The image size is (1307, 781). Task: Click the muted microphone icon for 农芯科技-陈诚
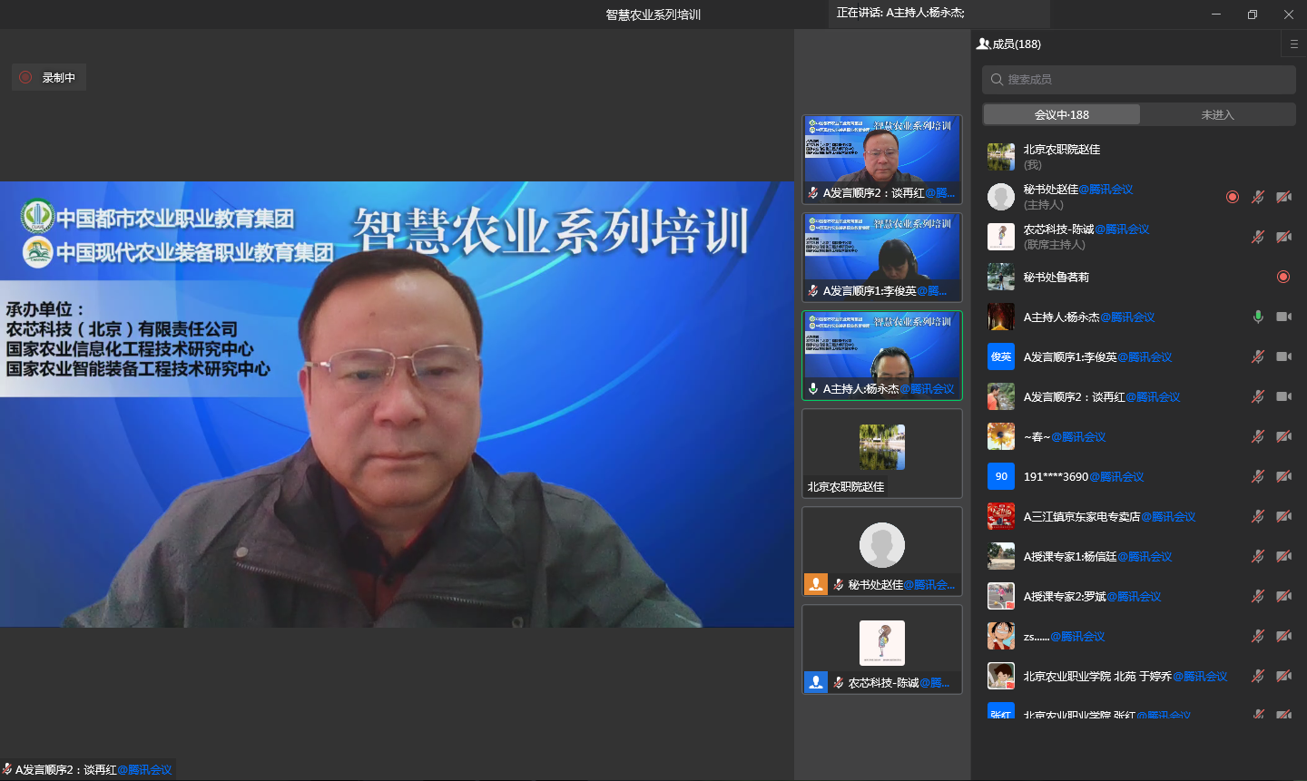click(x=1258, y=237)
